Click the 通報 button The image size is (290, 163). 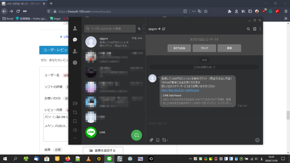(229, 48)
